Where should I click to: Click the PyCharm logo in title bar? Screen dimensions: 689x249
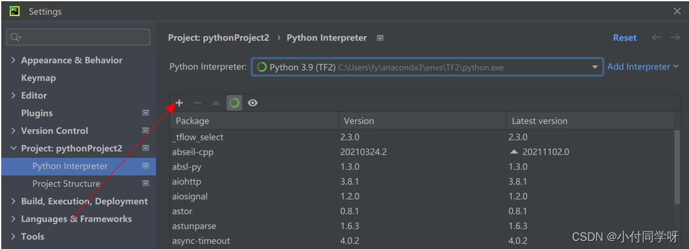tap(14, 11)
